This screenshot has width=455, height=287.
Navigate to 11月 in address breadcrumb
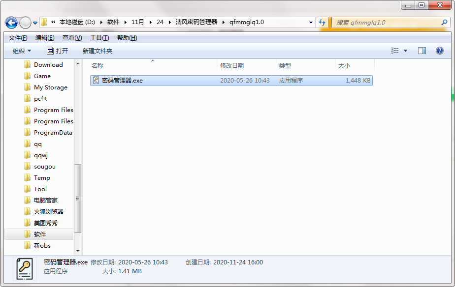(x=137, y=22)
